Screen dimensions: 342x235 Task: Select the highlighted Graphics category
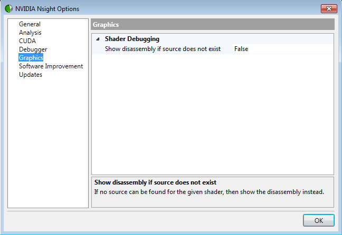pyautogui.click(x=31, y=57)
